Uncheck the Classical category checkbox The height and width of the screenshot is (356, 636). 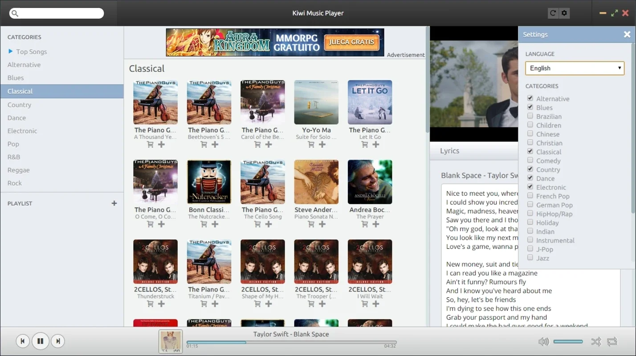coord(530,151)
